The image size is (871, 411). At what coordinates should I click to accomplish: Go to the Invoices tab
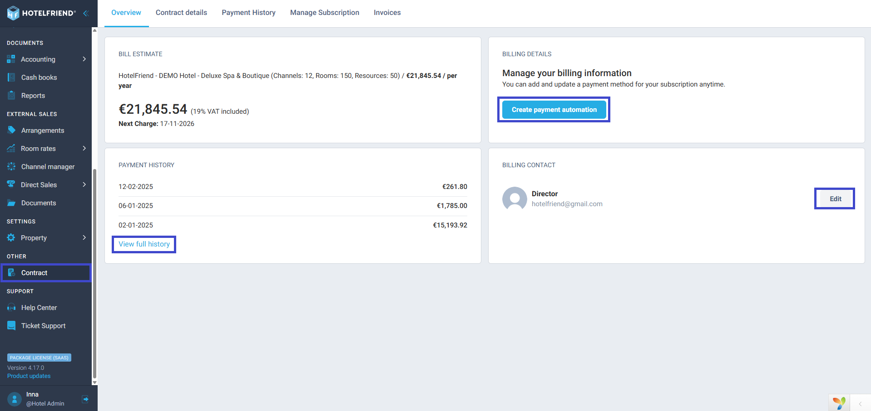387,13
